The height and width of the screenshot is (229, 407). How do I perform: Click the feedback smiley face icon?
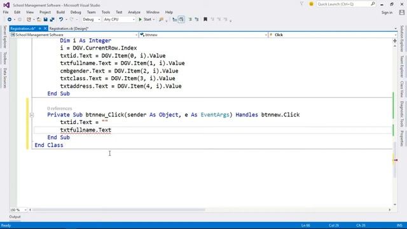pyautogui.click(x=311, y=4)
